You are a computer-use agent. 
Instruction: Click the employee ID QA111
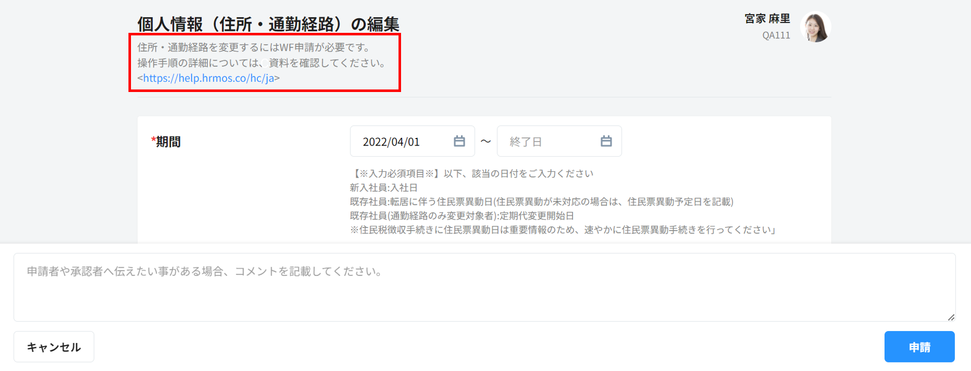[776, 35]
